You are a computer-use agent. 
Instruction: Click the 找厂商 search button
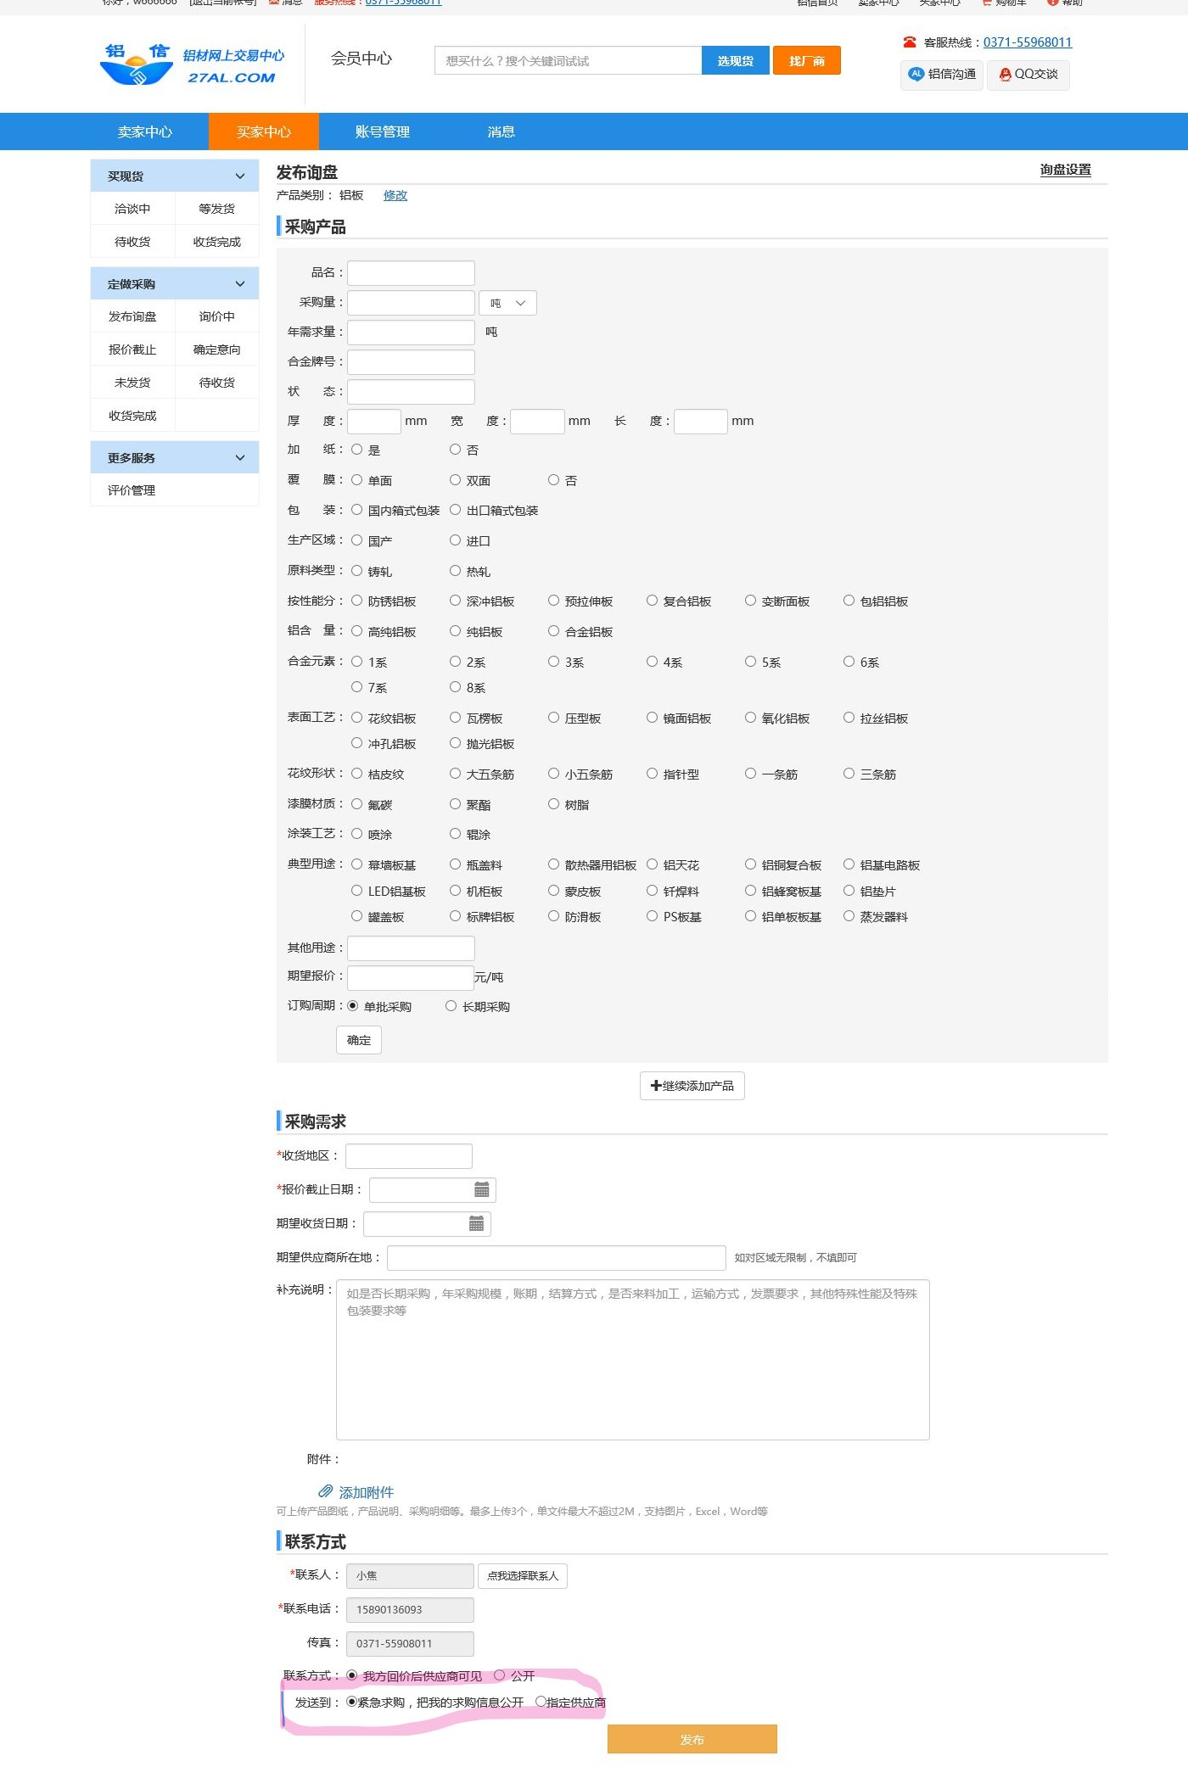tap(807, 61)
